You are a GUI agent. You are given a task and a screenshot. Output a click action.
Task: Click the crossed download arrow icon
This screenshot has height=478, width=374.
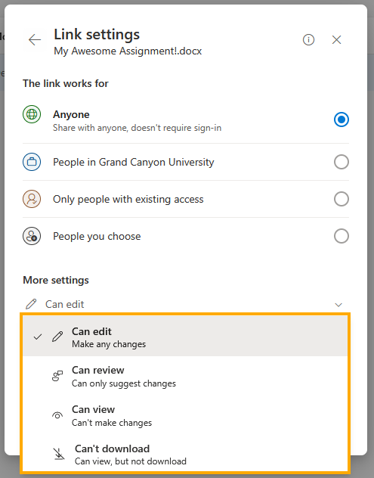pos(59,454)
